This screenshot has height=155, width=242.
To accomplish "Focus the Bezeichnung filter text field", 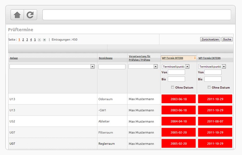I will 112,67.
